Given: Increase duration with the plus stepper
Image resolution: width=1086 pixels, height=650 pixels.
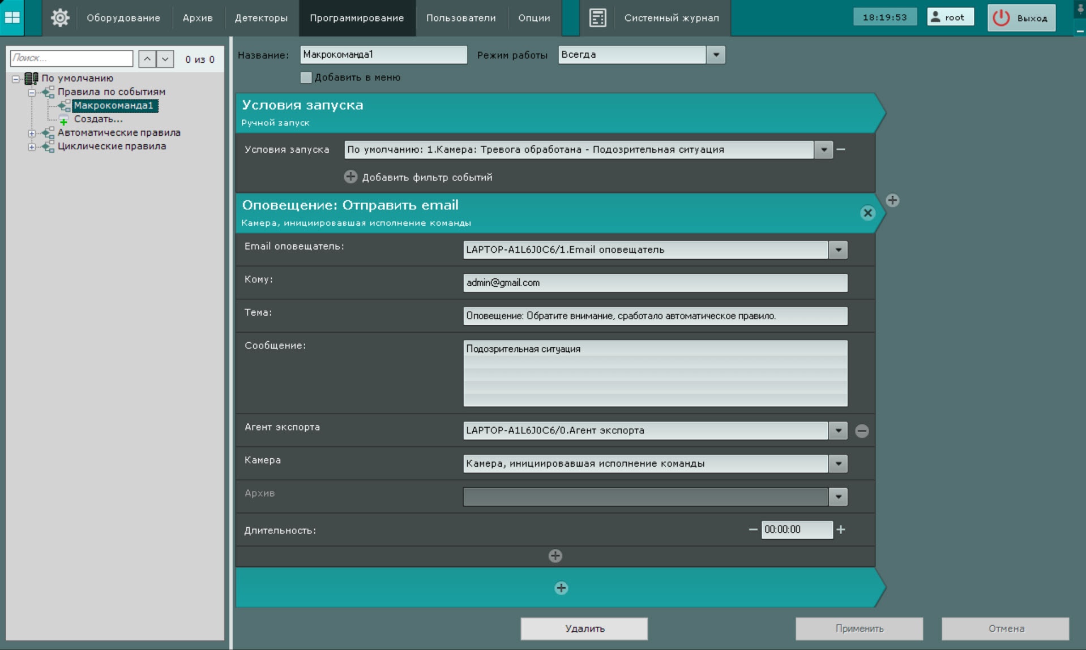Looking at the screenshot, I should tap(841, 530).
